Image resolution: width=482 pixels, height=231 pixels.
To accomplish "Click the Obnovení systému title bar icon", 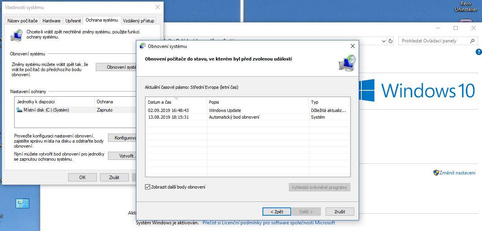I will coord(143,46).
